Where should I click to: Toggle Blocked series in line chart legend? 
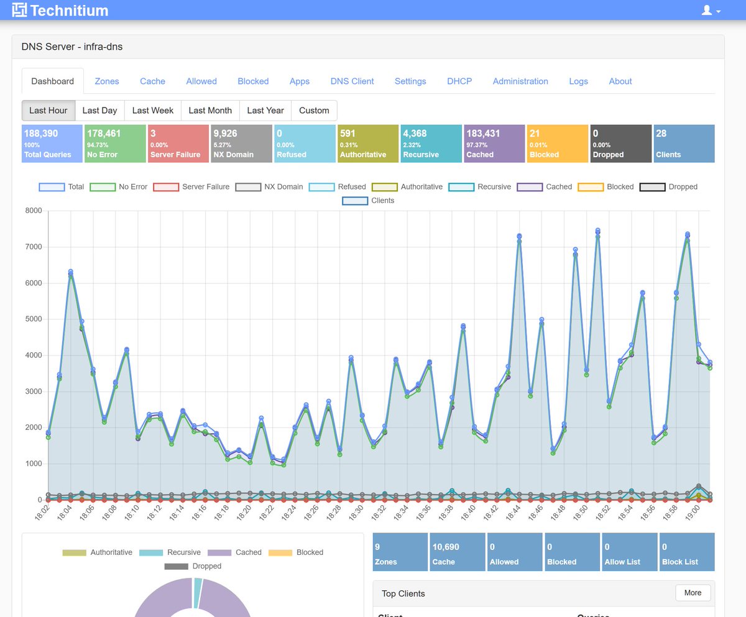[606, 186]
